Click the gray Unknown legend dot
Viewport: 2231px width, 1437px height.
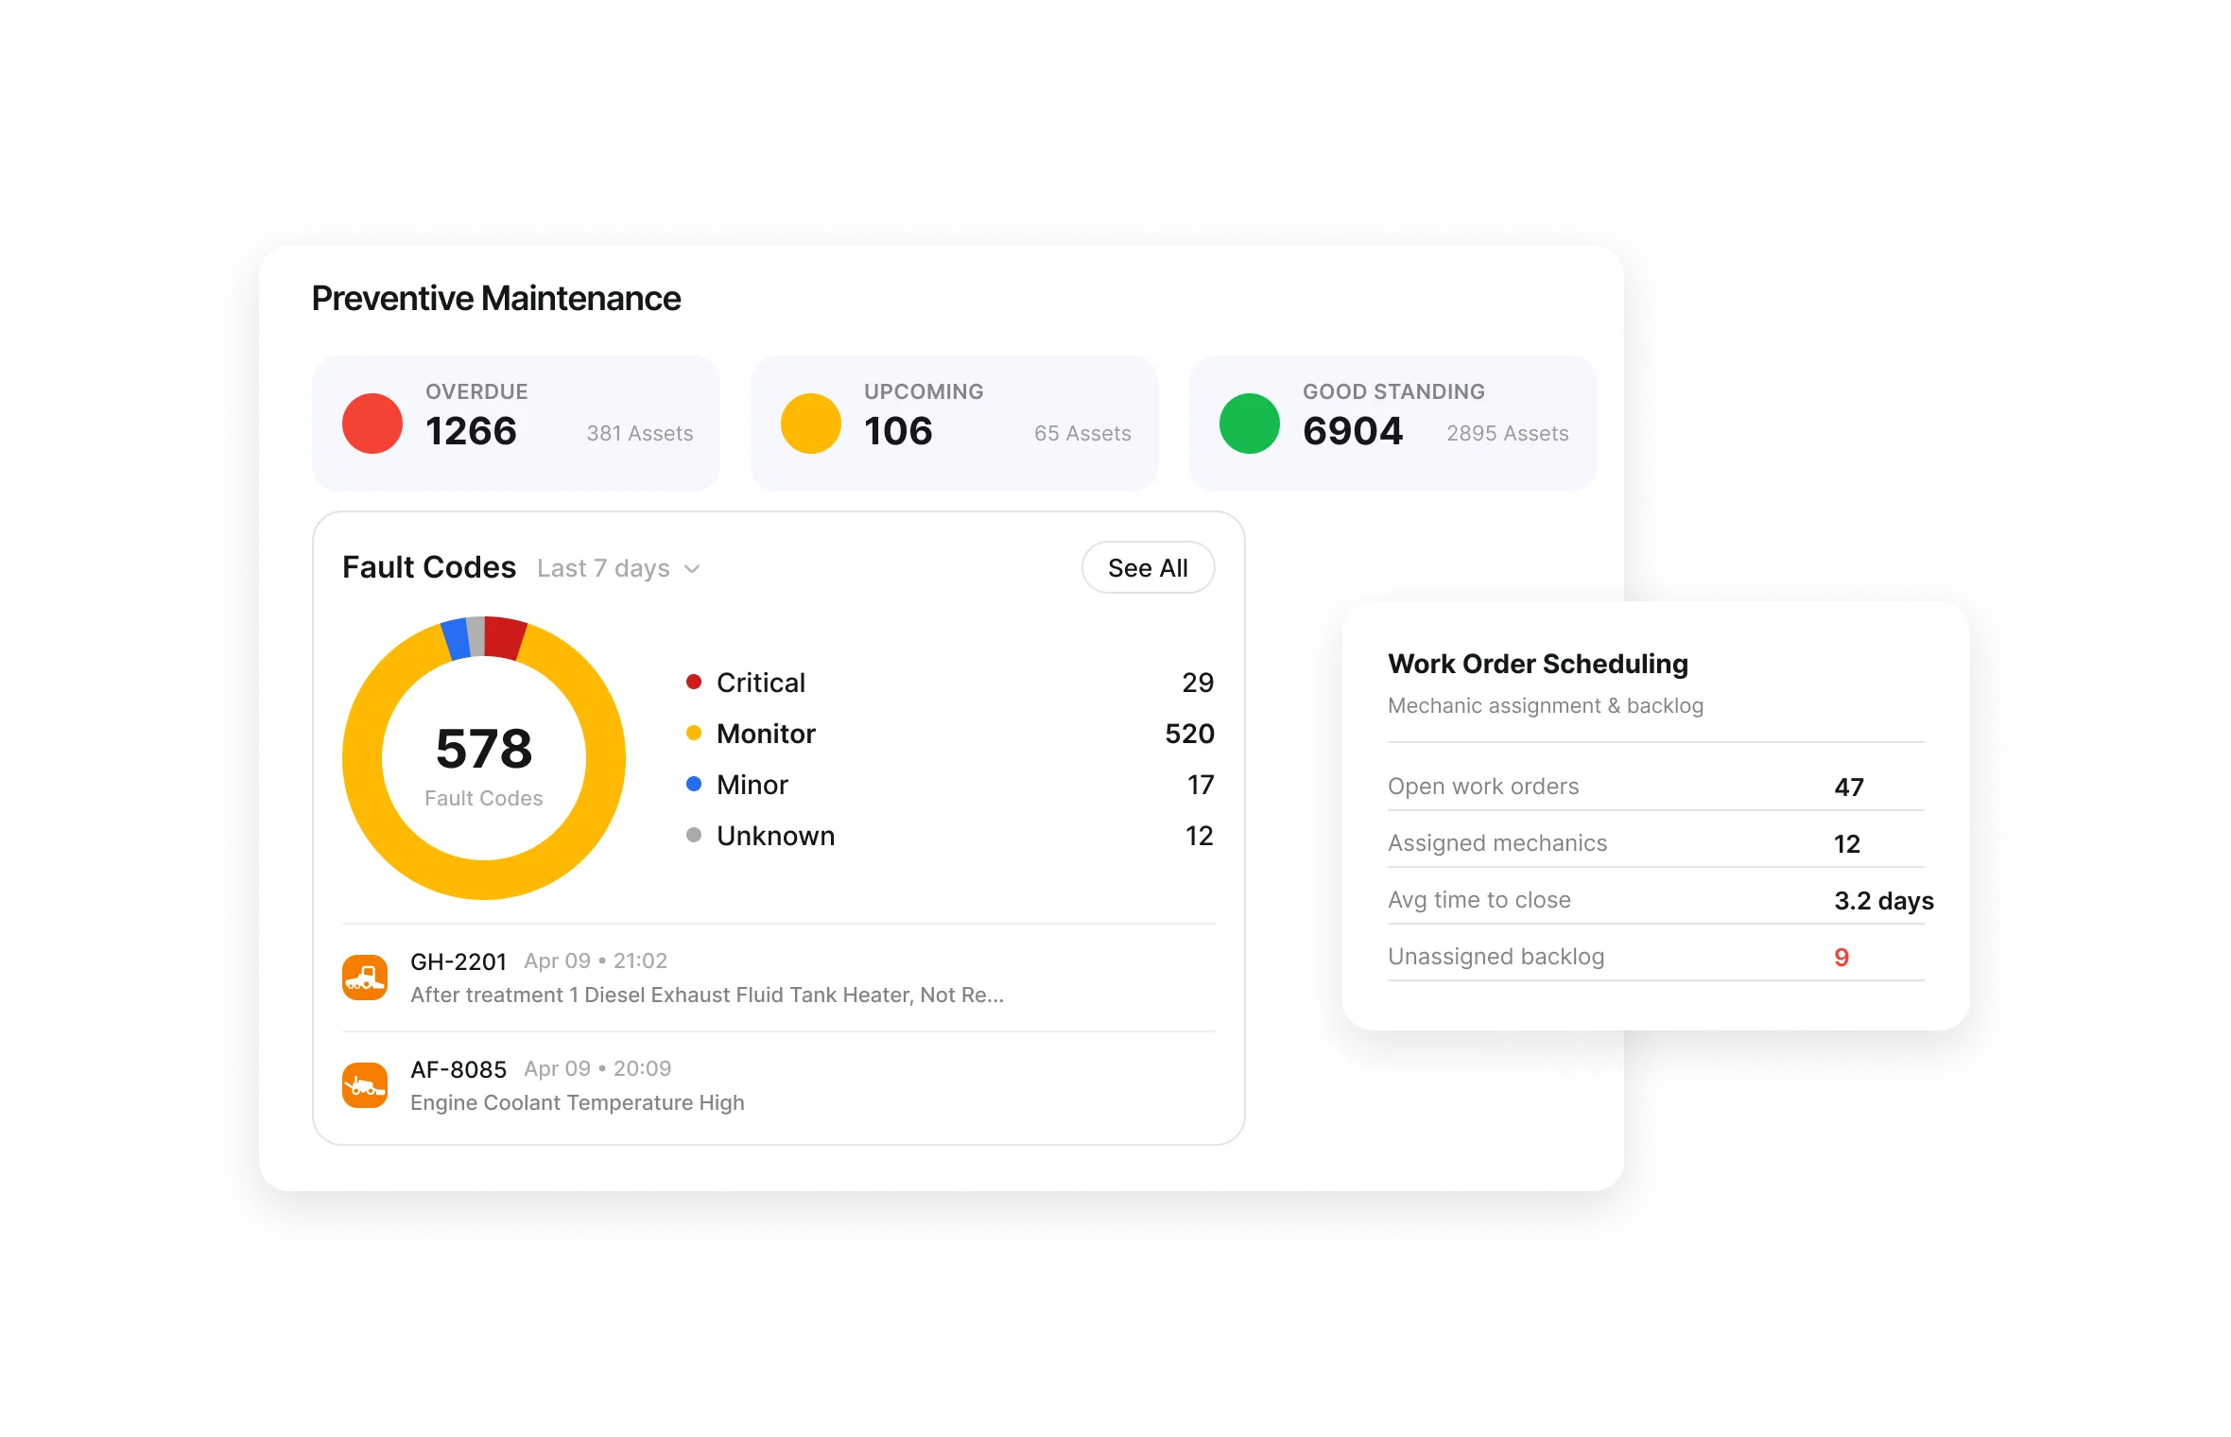694,835
